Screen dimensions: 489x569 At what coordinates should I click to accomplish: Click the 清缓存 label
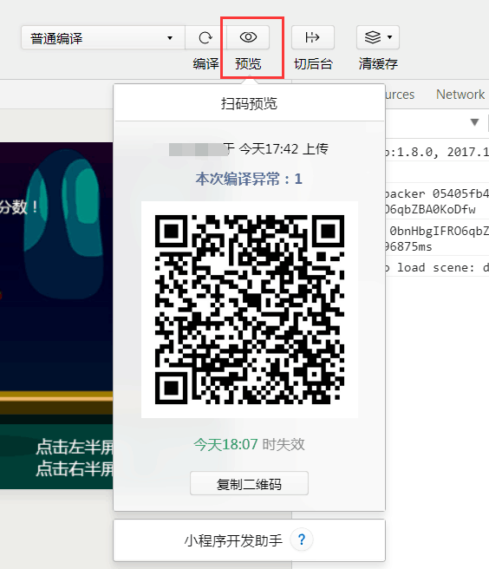378,64
